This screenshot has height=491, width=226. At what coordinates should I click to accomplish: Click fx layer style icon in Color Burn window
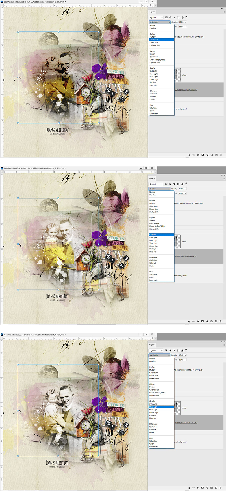[x=198, y=155]
